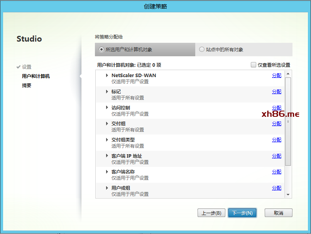Go to 设置 step in sidebar
Image resolution: width=311 pixels, height=234 pixels.
pyautogui.click(x=27, y=67)
